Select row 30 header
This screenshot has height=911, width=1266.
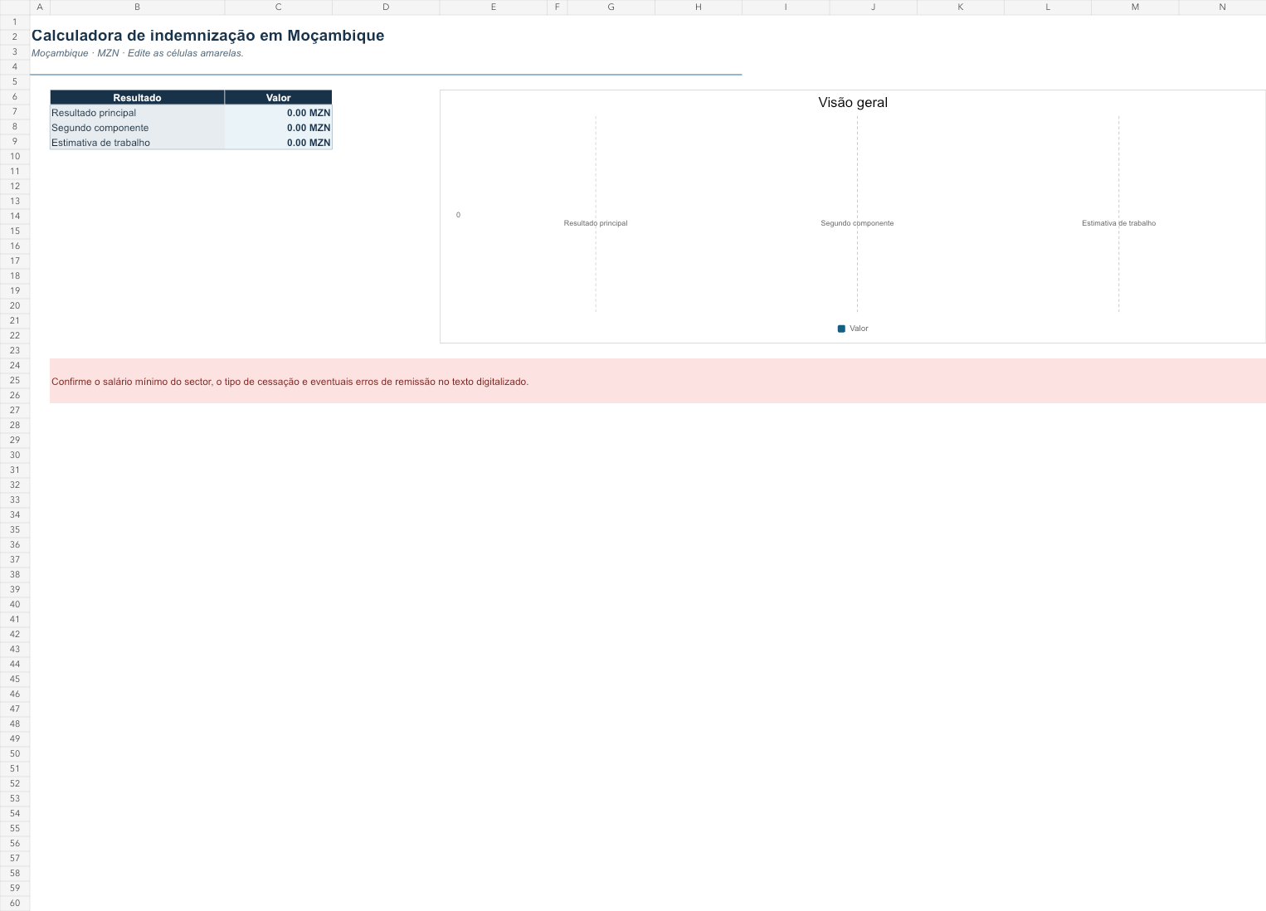point(15,455)
